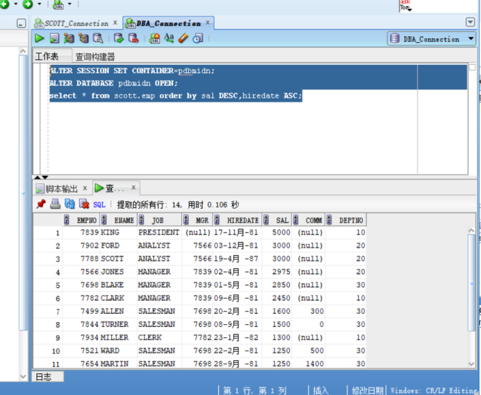
Task: Click the sort icon on the EMPNO column
Action: pyautogui.click(x=67, y=220)
